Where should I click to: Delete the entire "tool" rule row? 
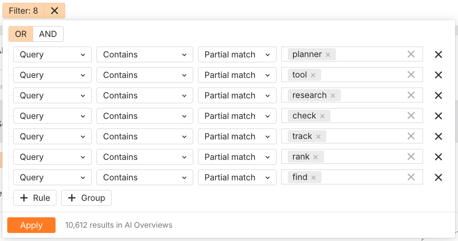(438, 75)
